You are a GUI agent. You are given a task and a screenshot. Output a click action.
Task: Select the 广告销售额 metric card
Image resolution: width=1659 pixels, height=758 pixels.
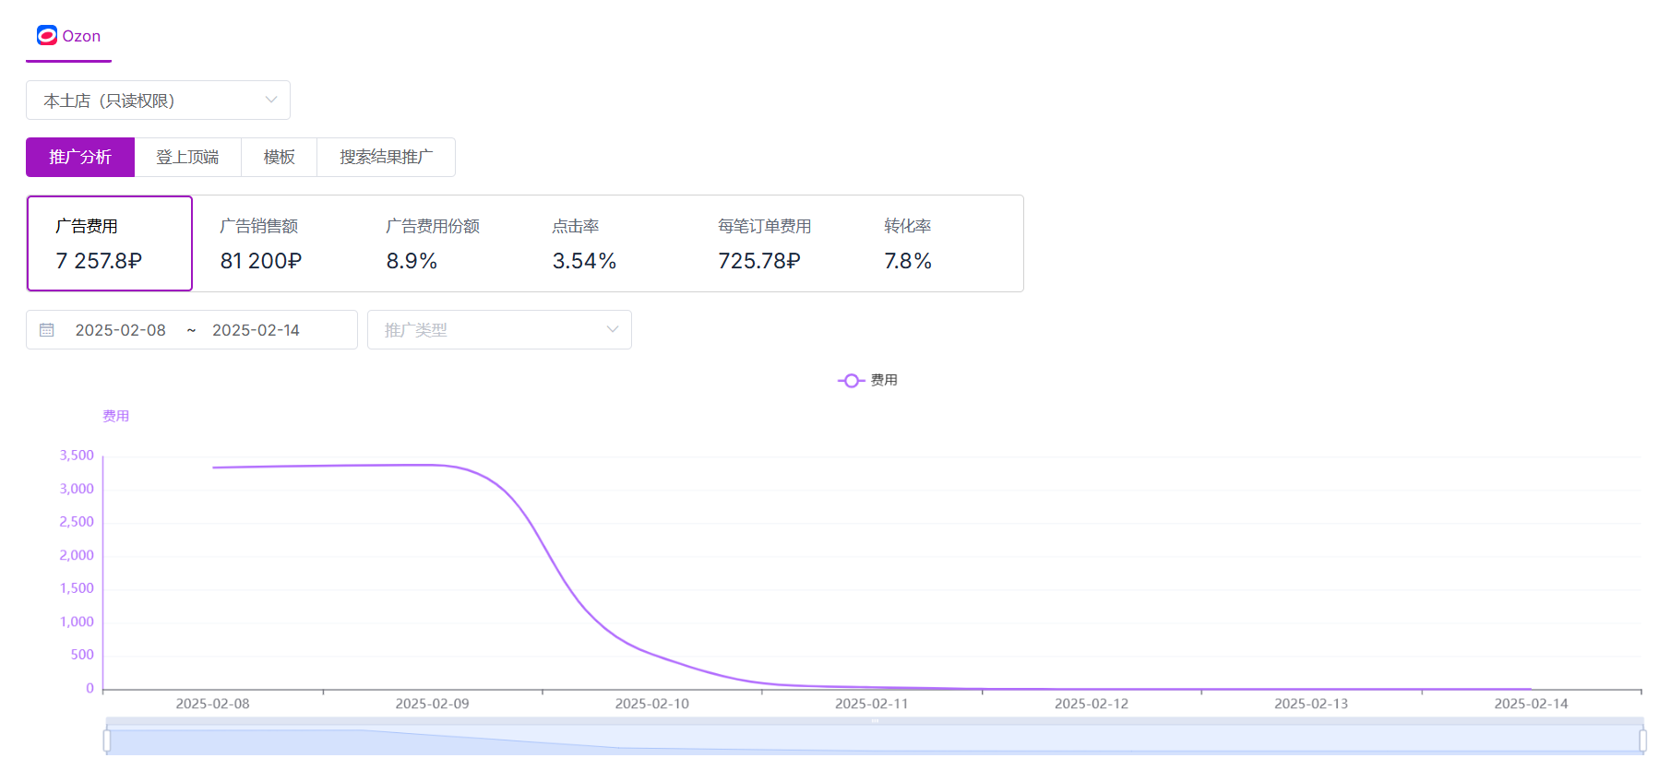276,243
